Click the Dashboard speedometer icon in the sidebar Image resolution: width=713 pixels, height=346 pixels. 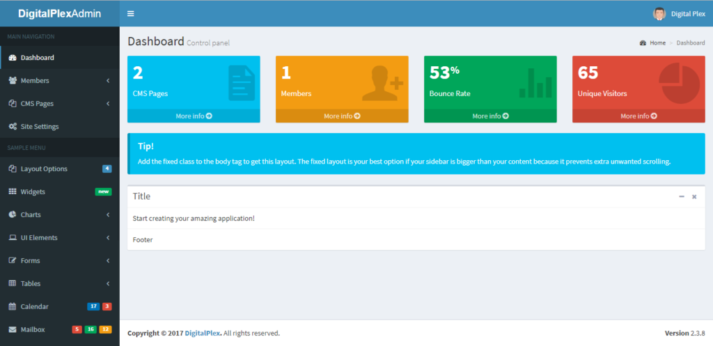[x=13, y=58]
